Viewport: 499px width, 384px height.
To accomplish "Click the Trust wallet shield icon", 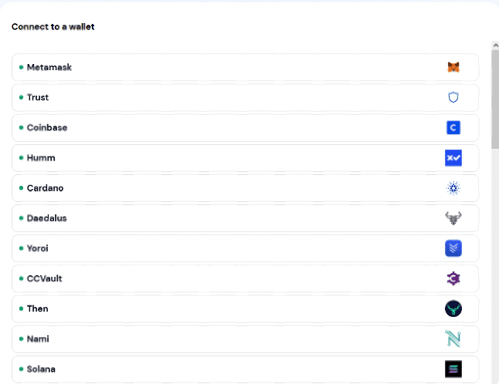I will point(453,97).
